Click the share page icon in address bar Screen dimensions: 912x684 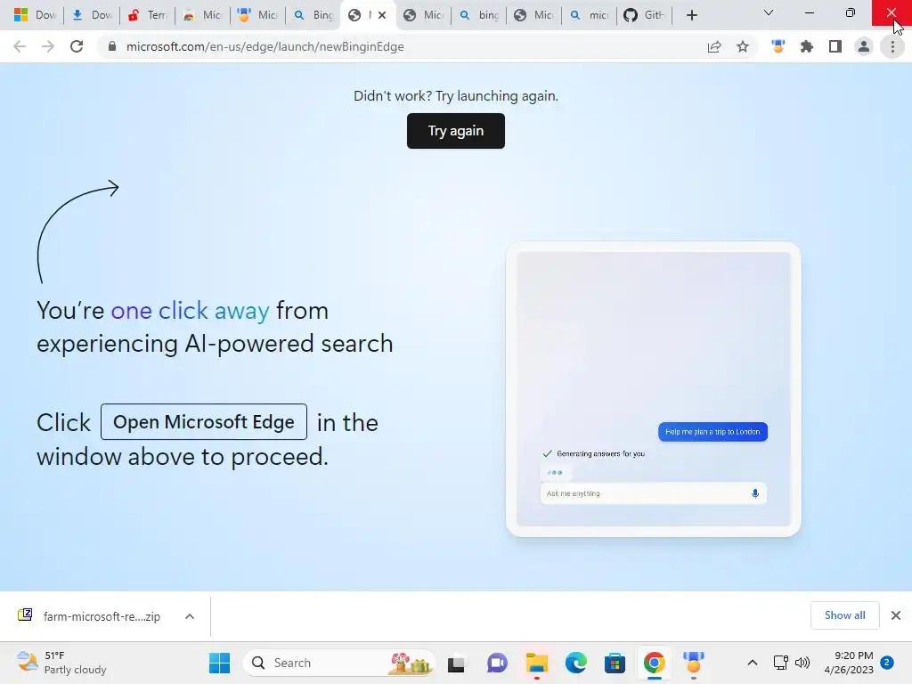[714, 46]
